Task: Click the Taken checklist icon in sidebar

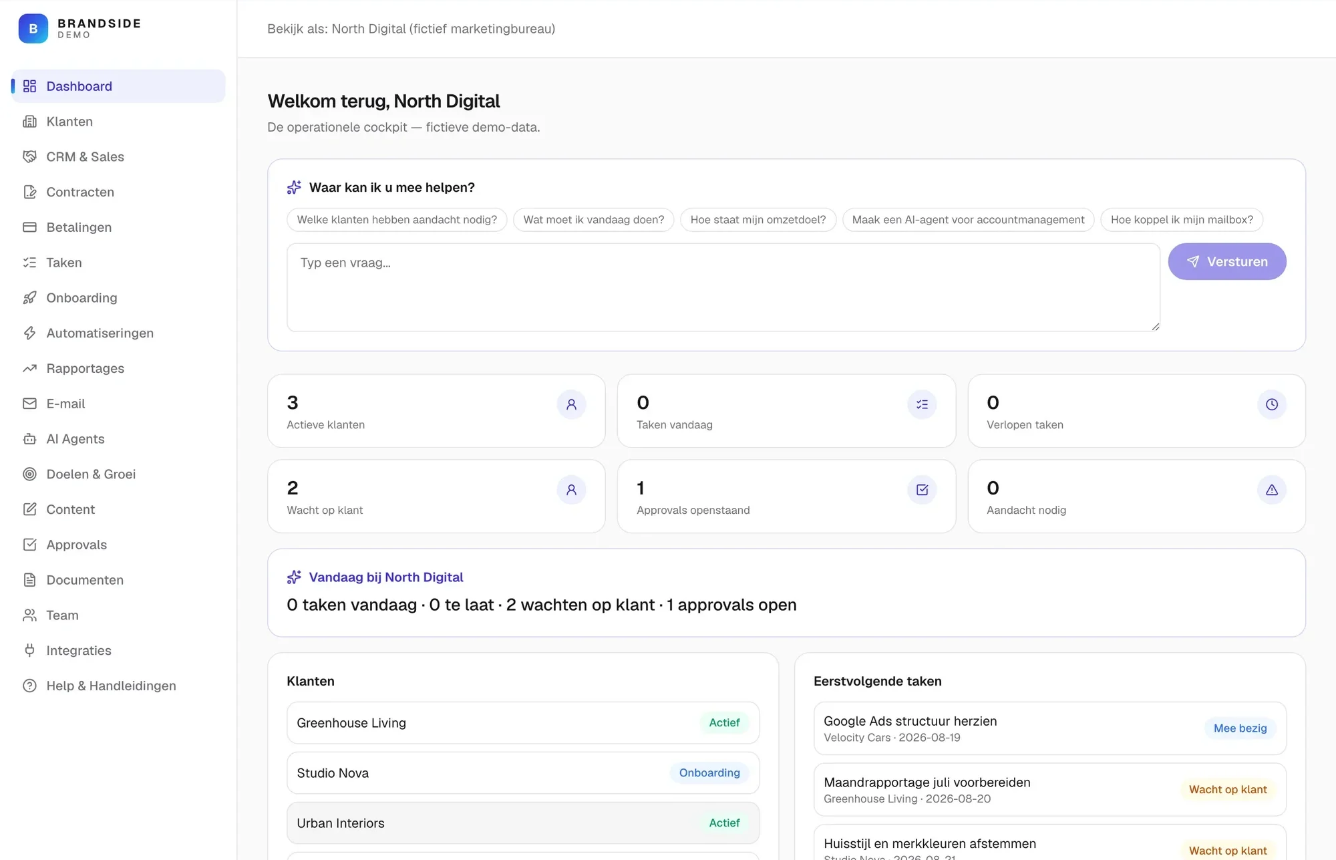Action: pyautogui.click(x=29, y=263)
